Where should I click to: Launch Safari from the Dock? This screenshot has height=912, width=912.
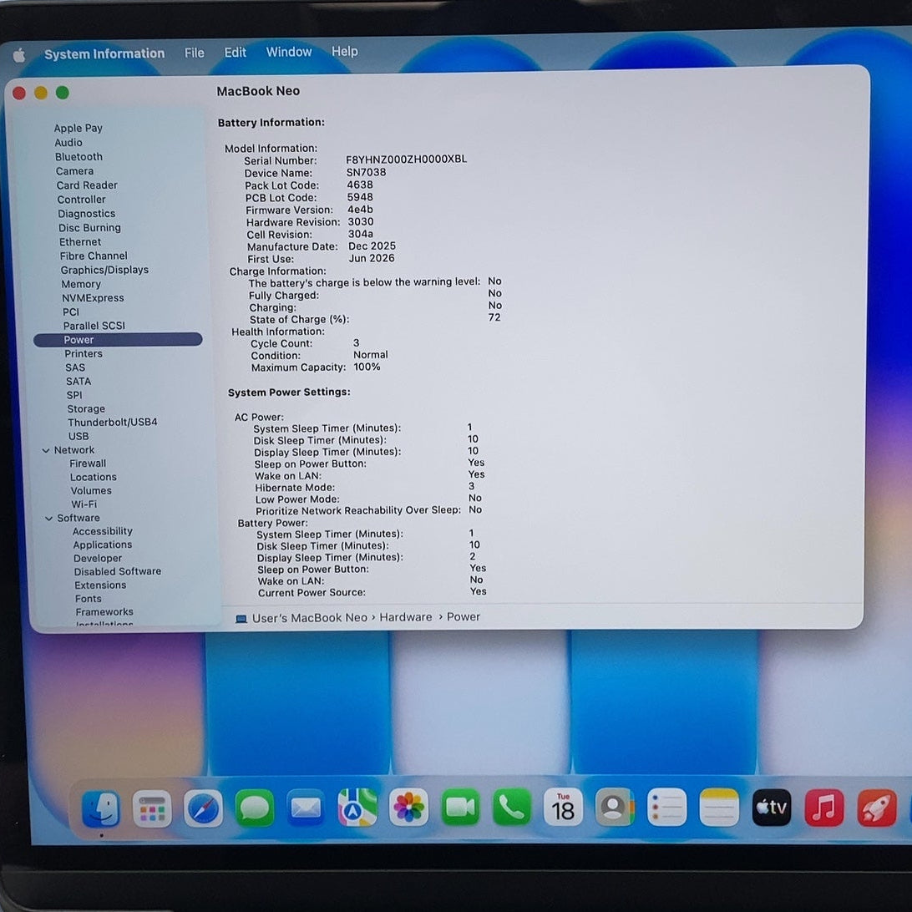[204, 808]
